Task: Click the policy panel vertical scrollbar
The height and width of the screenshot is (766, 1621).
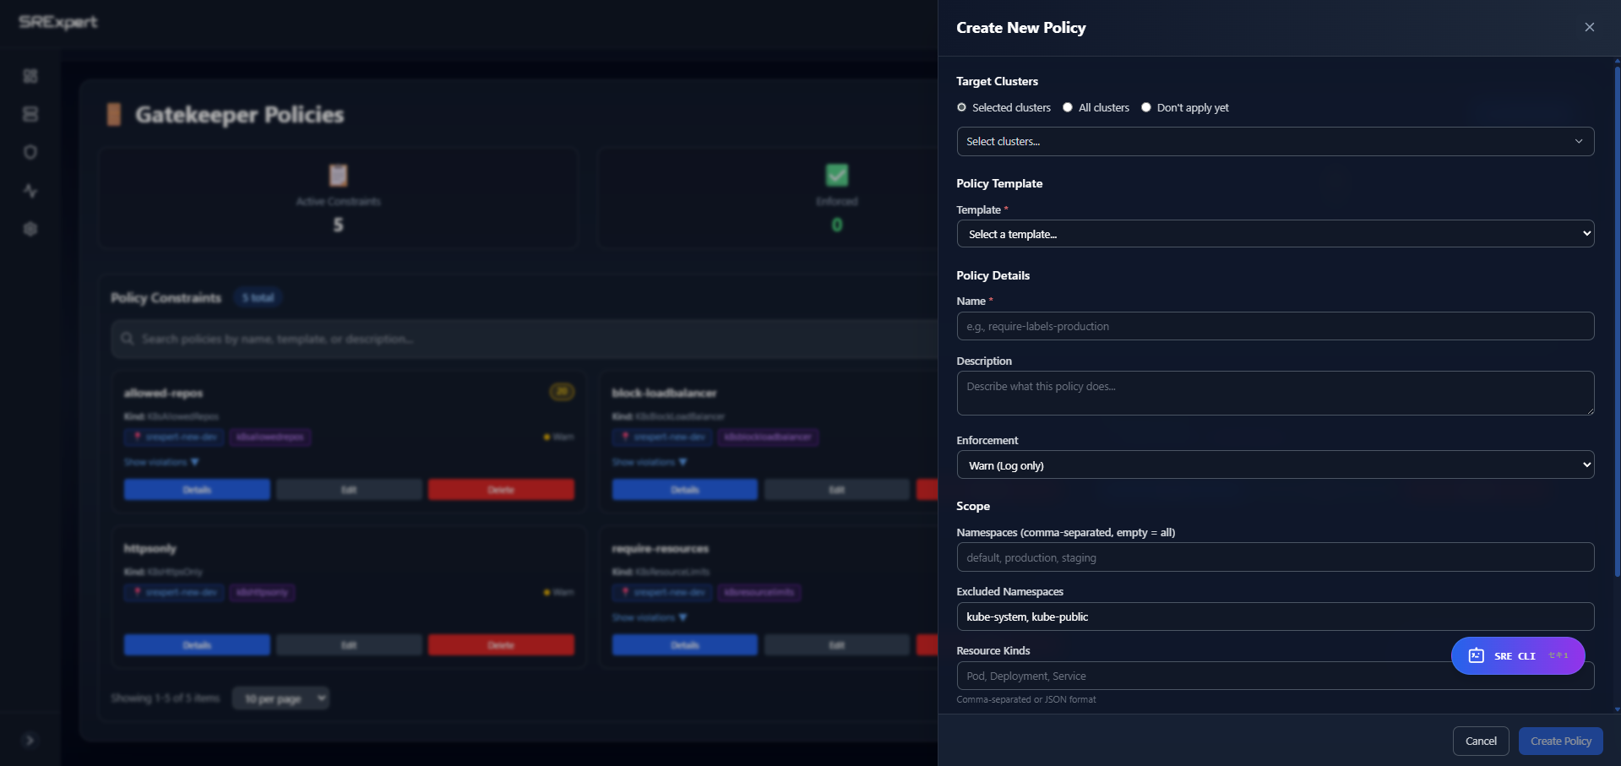Action: point(1617,321)
